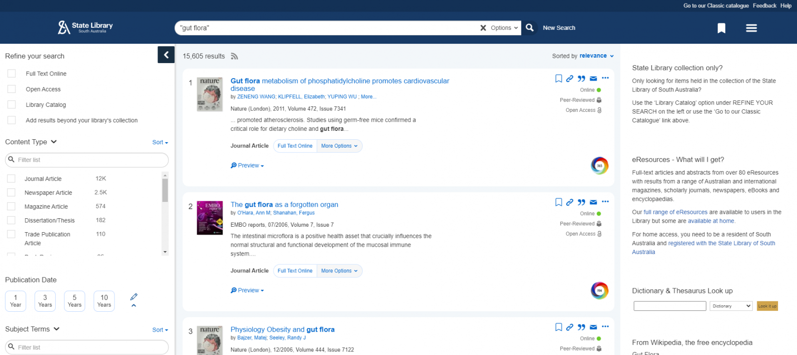Screen dimensions: 797x355
Task: Bookmark result 1 Gut flora metabolism article
Action: 558,79
